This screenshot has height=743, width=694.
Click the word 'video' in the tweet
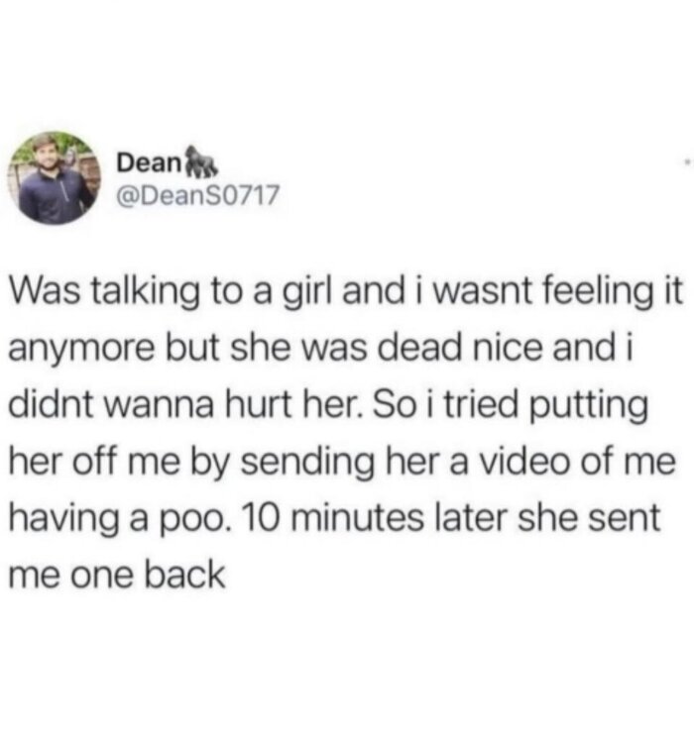point(526,462)
